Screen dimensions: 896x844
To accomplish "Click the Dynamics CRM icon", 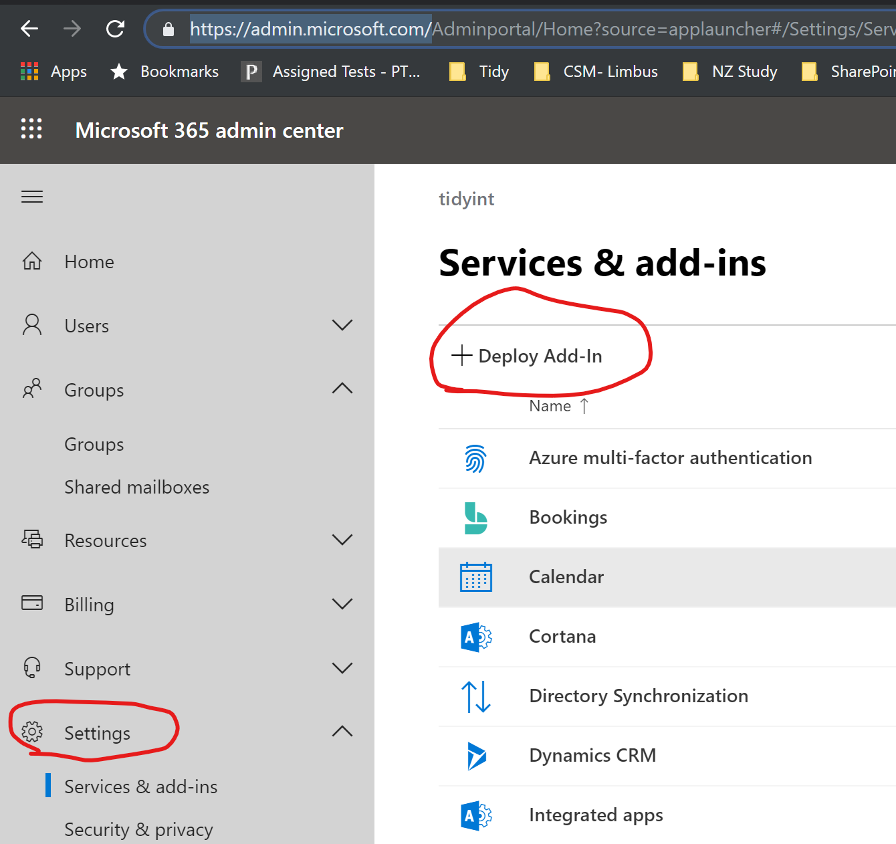I will click(x=475, y=756).
